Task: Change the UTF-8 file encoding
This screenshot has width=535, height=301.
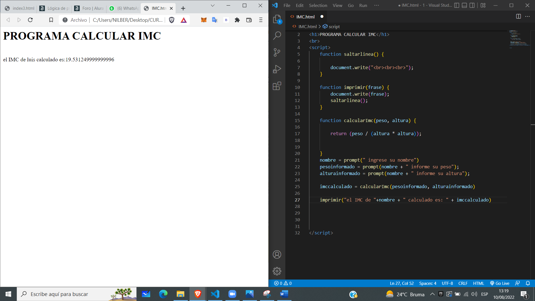Action: 447,283
